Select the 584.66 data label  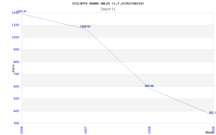click(149, 86)
